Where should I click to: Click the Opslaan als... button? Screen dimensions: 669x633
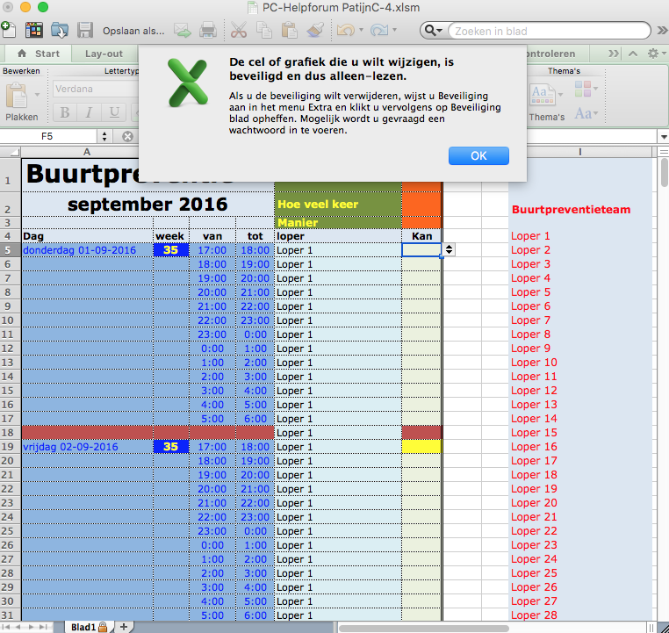(133, 31)
